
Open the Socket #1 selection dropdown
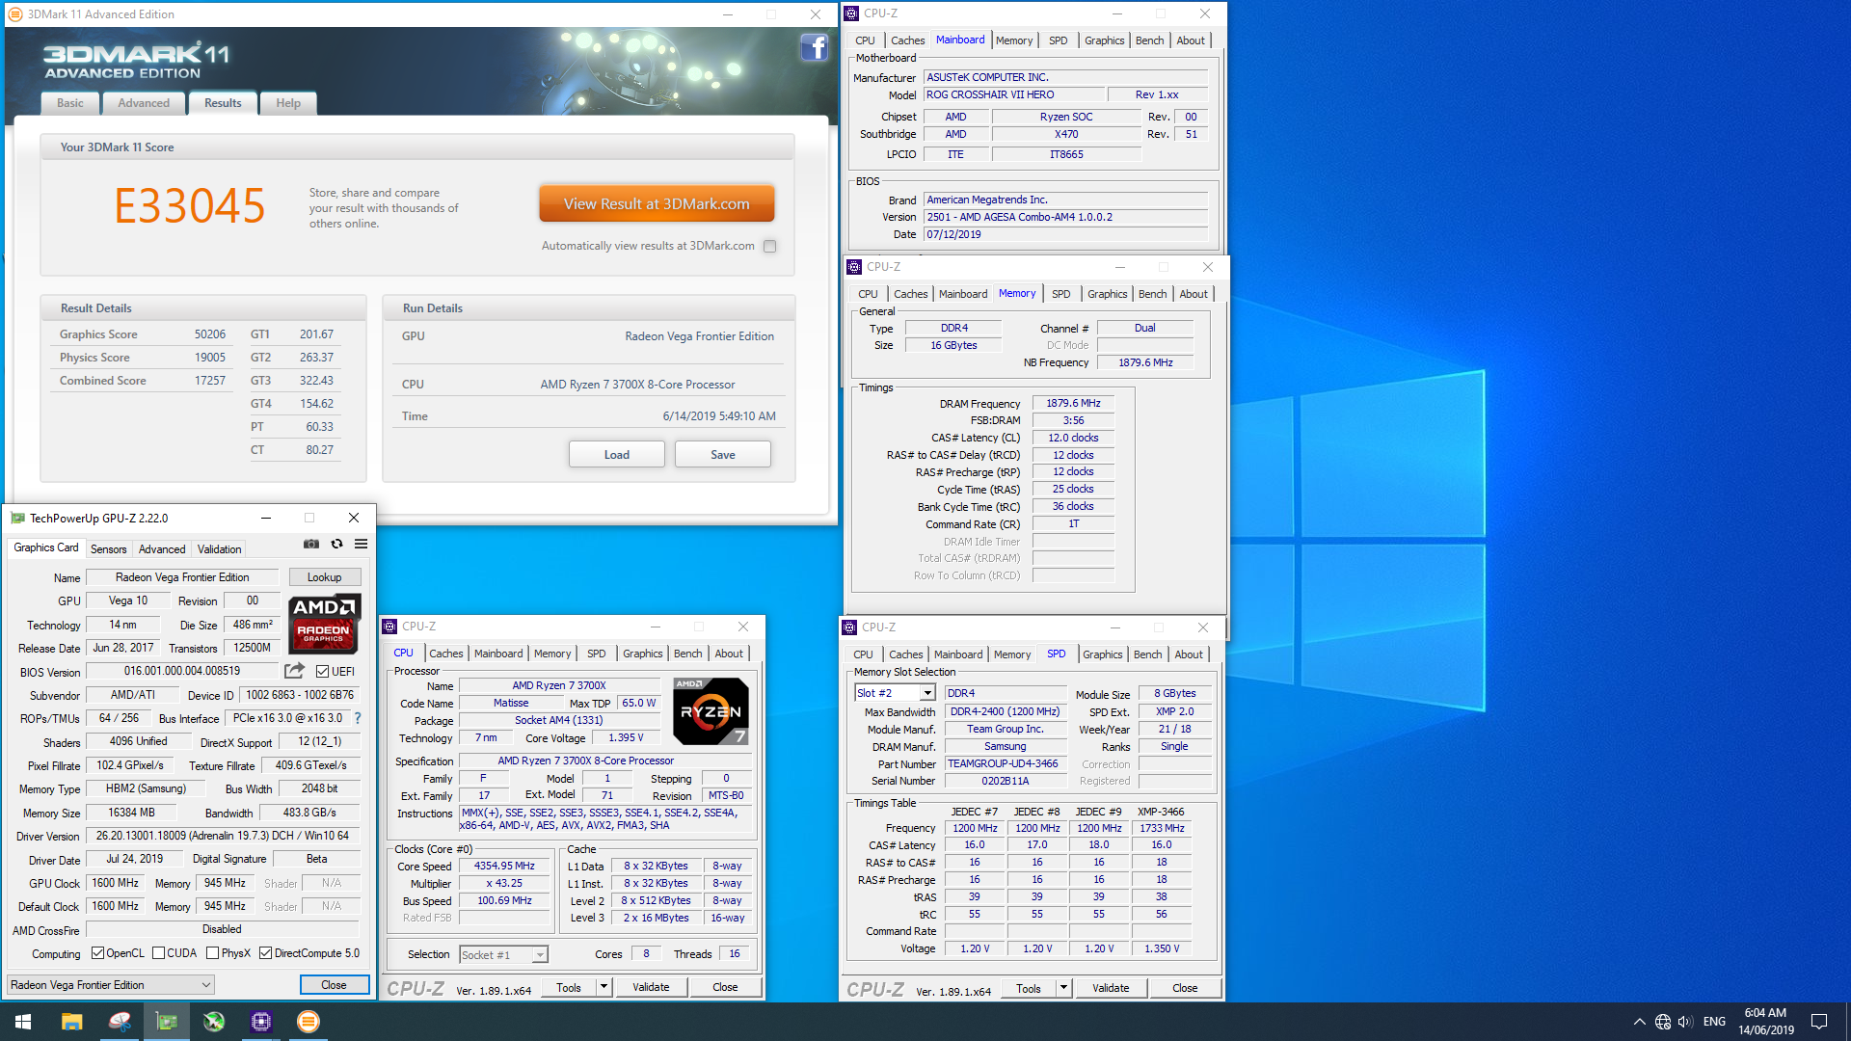click(503, 954)
